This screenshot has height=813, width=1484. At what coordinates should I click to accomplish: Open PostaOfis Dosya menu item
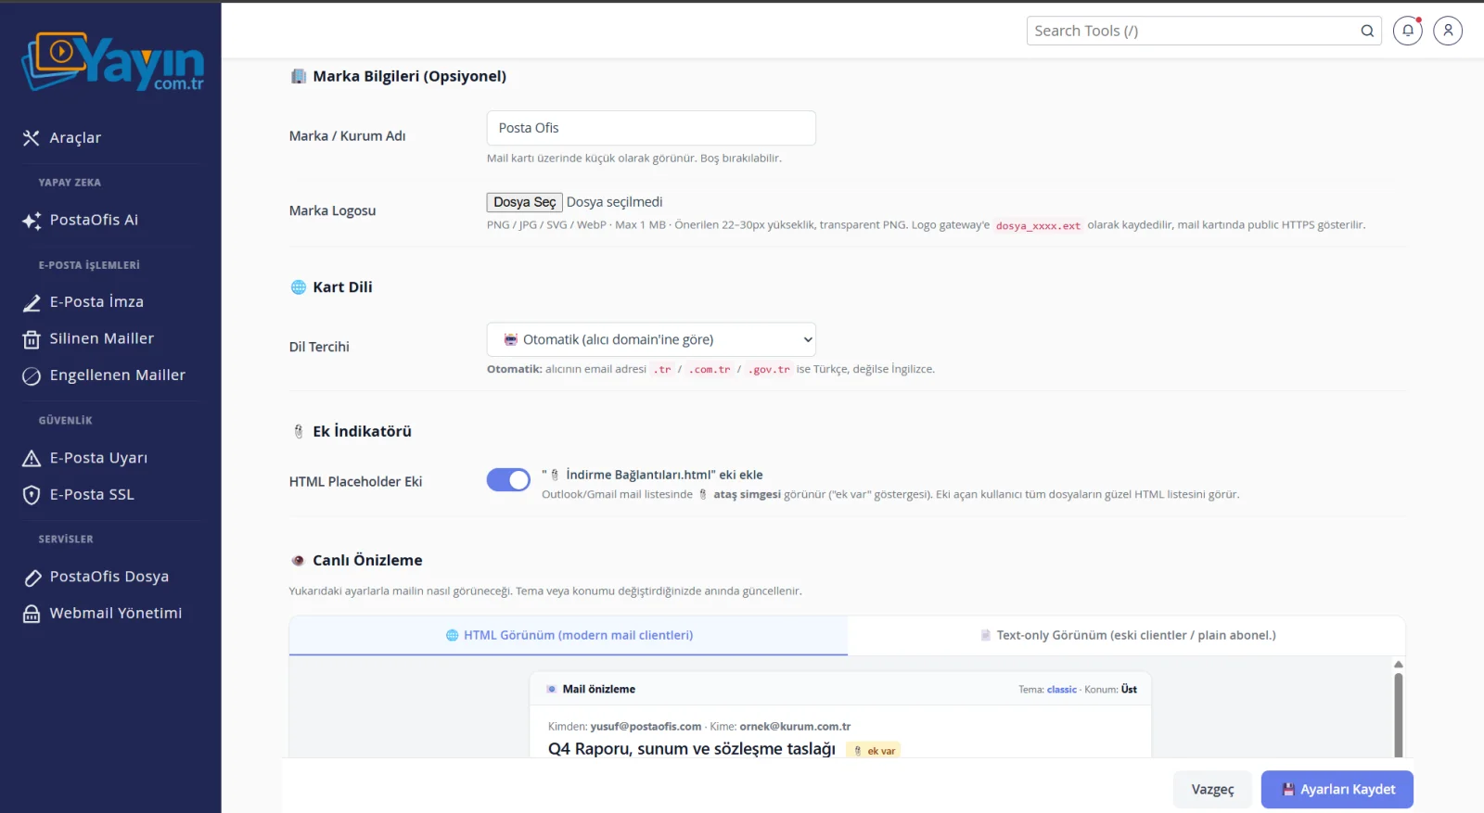pos(110,578)
